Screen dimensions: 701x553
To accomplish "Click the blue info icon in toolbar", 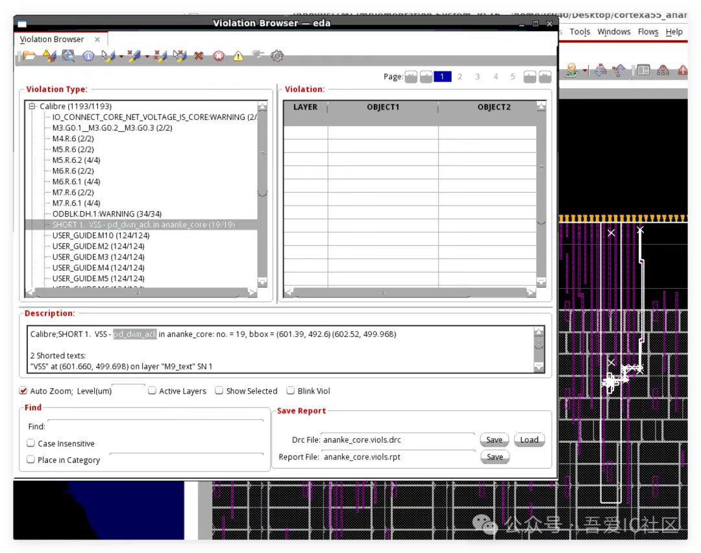I will (88, 56).
